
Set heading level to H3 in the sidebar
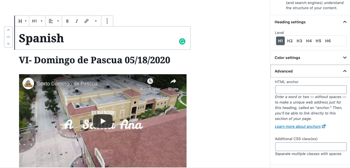[299, 41]
